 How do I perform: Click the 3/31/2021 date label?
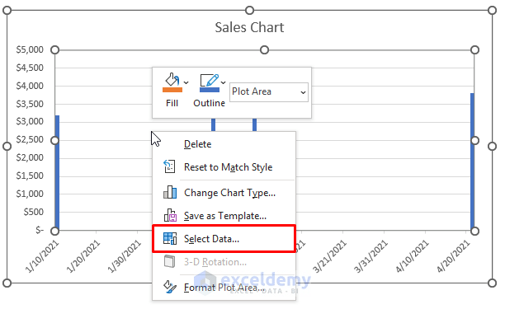pyautogui.click(x=371, y=256)
